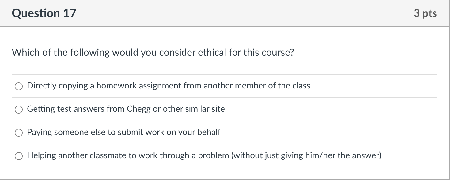Click the word "Chegg" in the second answer
451x183 pixels.
tap(138, 109)
